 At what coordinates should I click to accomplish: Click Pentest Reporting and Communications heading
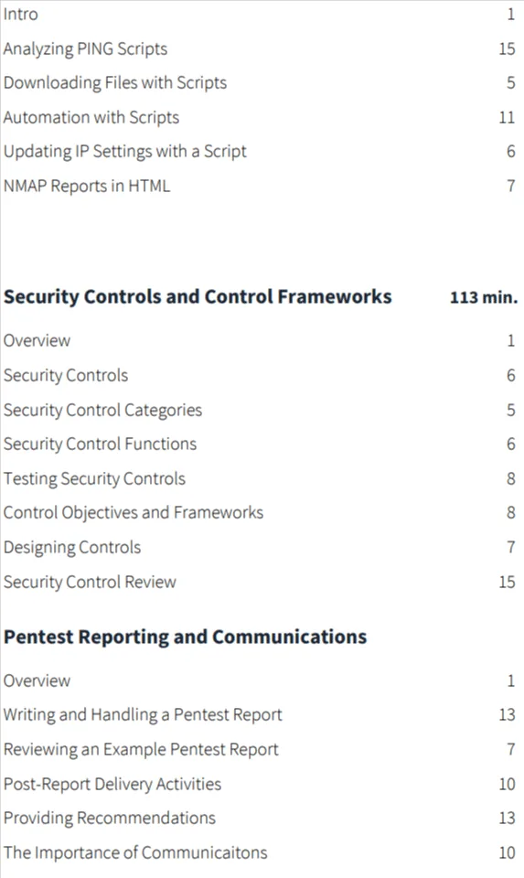(186, 637)
